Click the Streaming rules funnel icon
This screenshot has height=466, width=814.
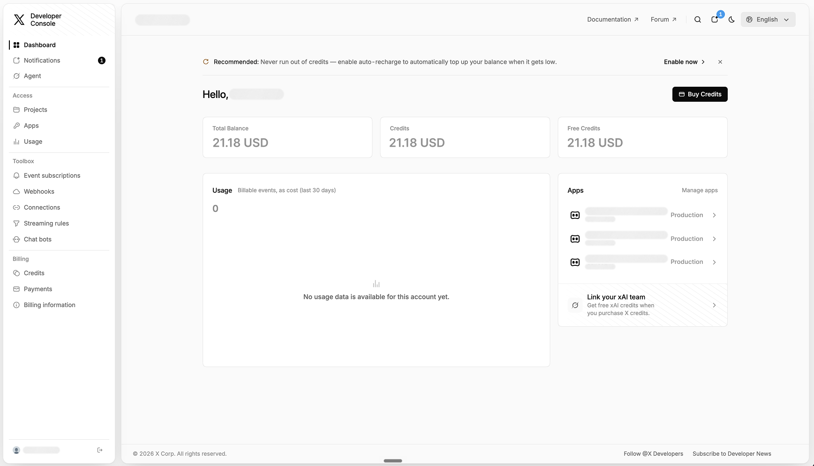(16, 224)
